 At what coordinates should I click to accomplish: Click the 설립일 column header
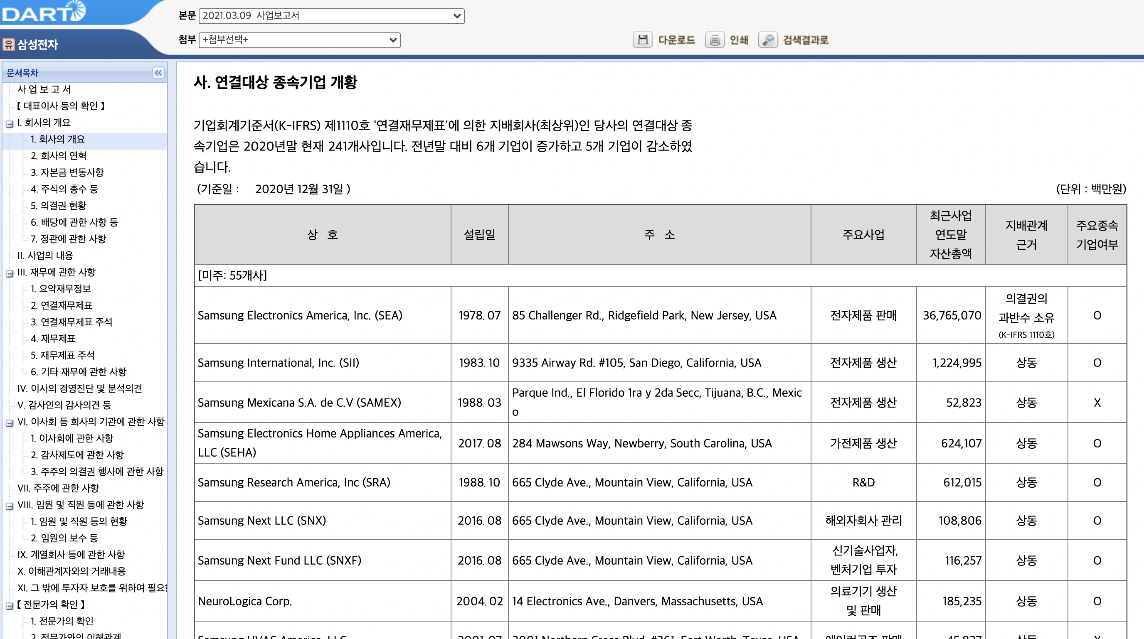coord(480,234)
